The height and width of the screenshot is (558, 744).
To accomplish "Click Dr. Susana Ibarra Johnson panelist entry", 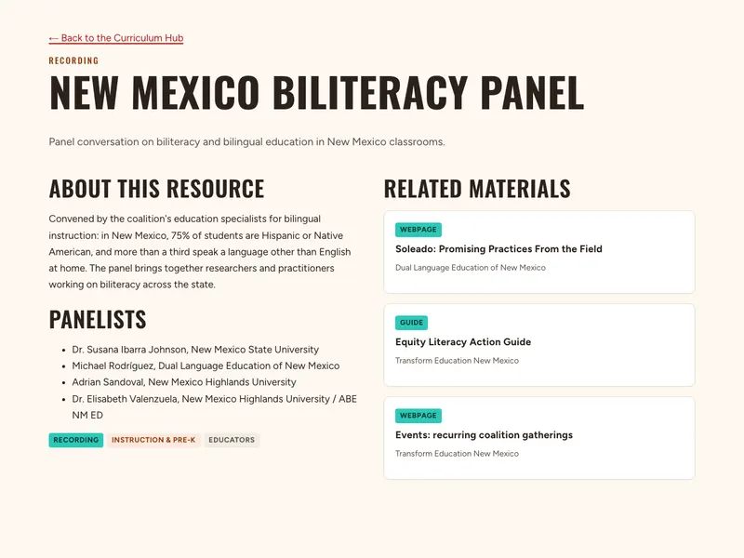I will (x=195, y=350).
